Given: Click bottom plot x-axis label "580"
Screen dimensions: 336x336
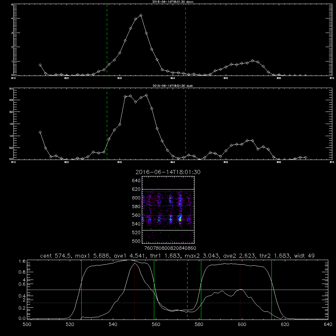Looking at the screenshot, I should click(x=199, y=325).
